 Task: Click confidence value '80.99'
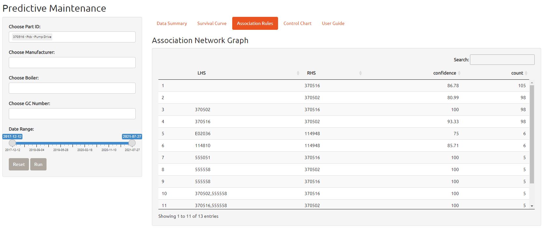453,98
